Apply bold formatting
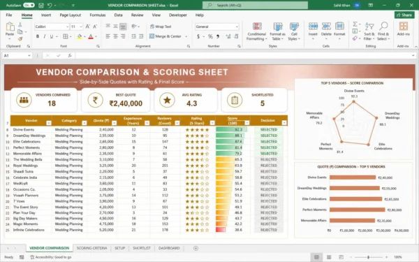The width and height of the screenshot is (419, 262). coord(38,36)
